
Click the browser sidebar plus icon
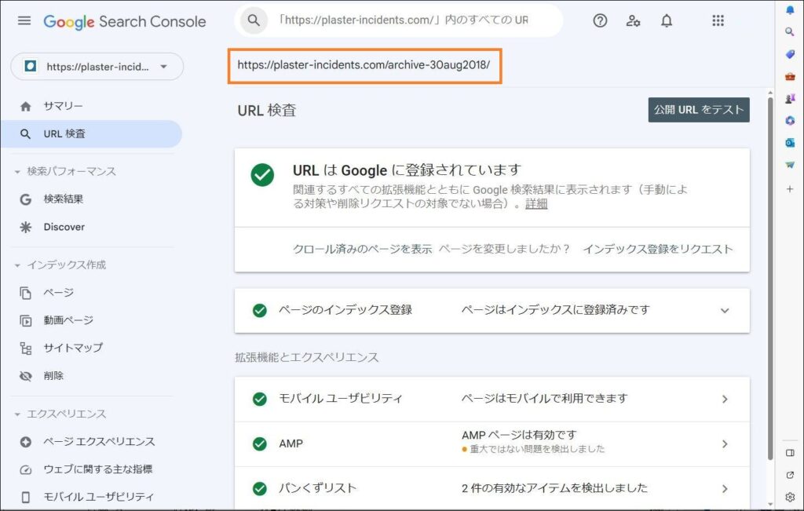point(790,188)
